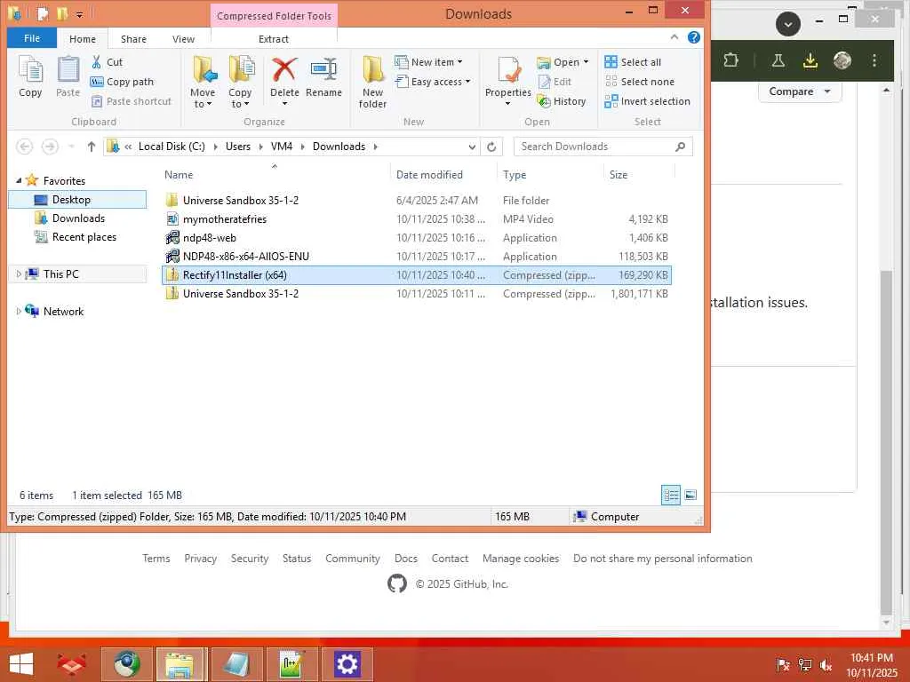Expand the Easy access dropdown

point(467,82)
